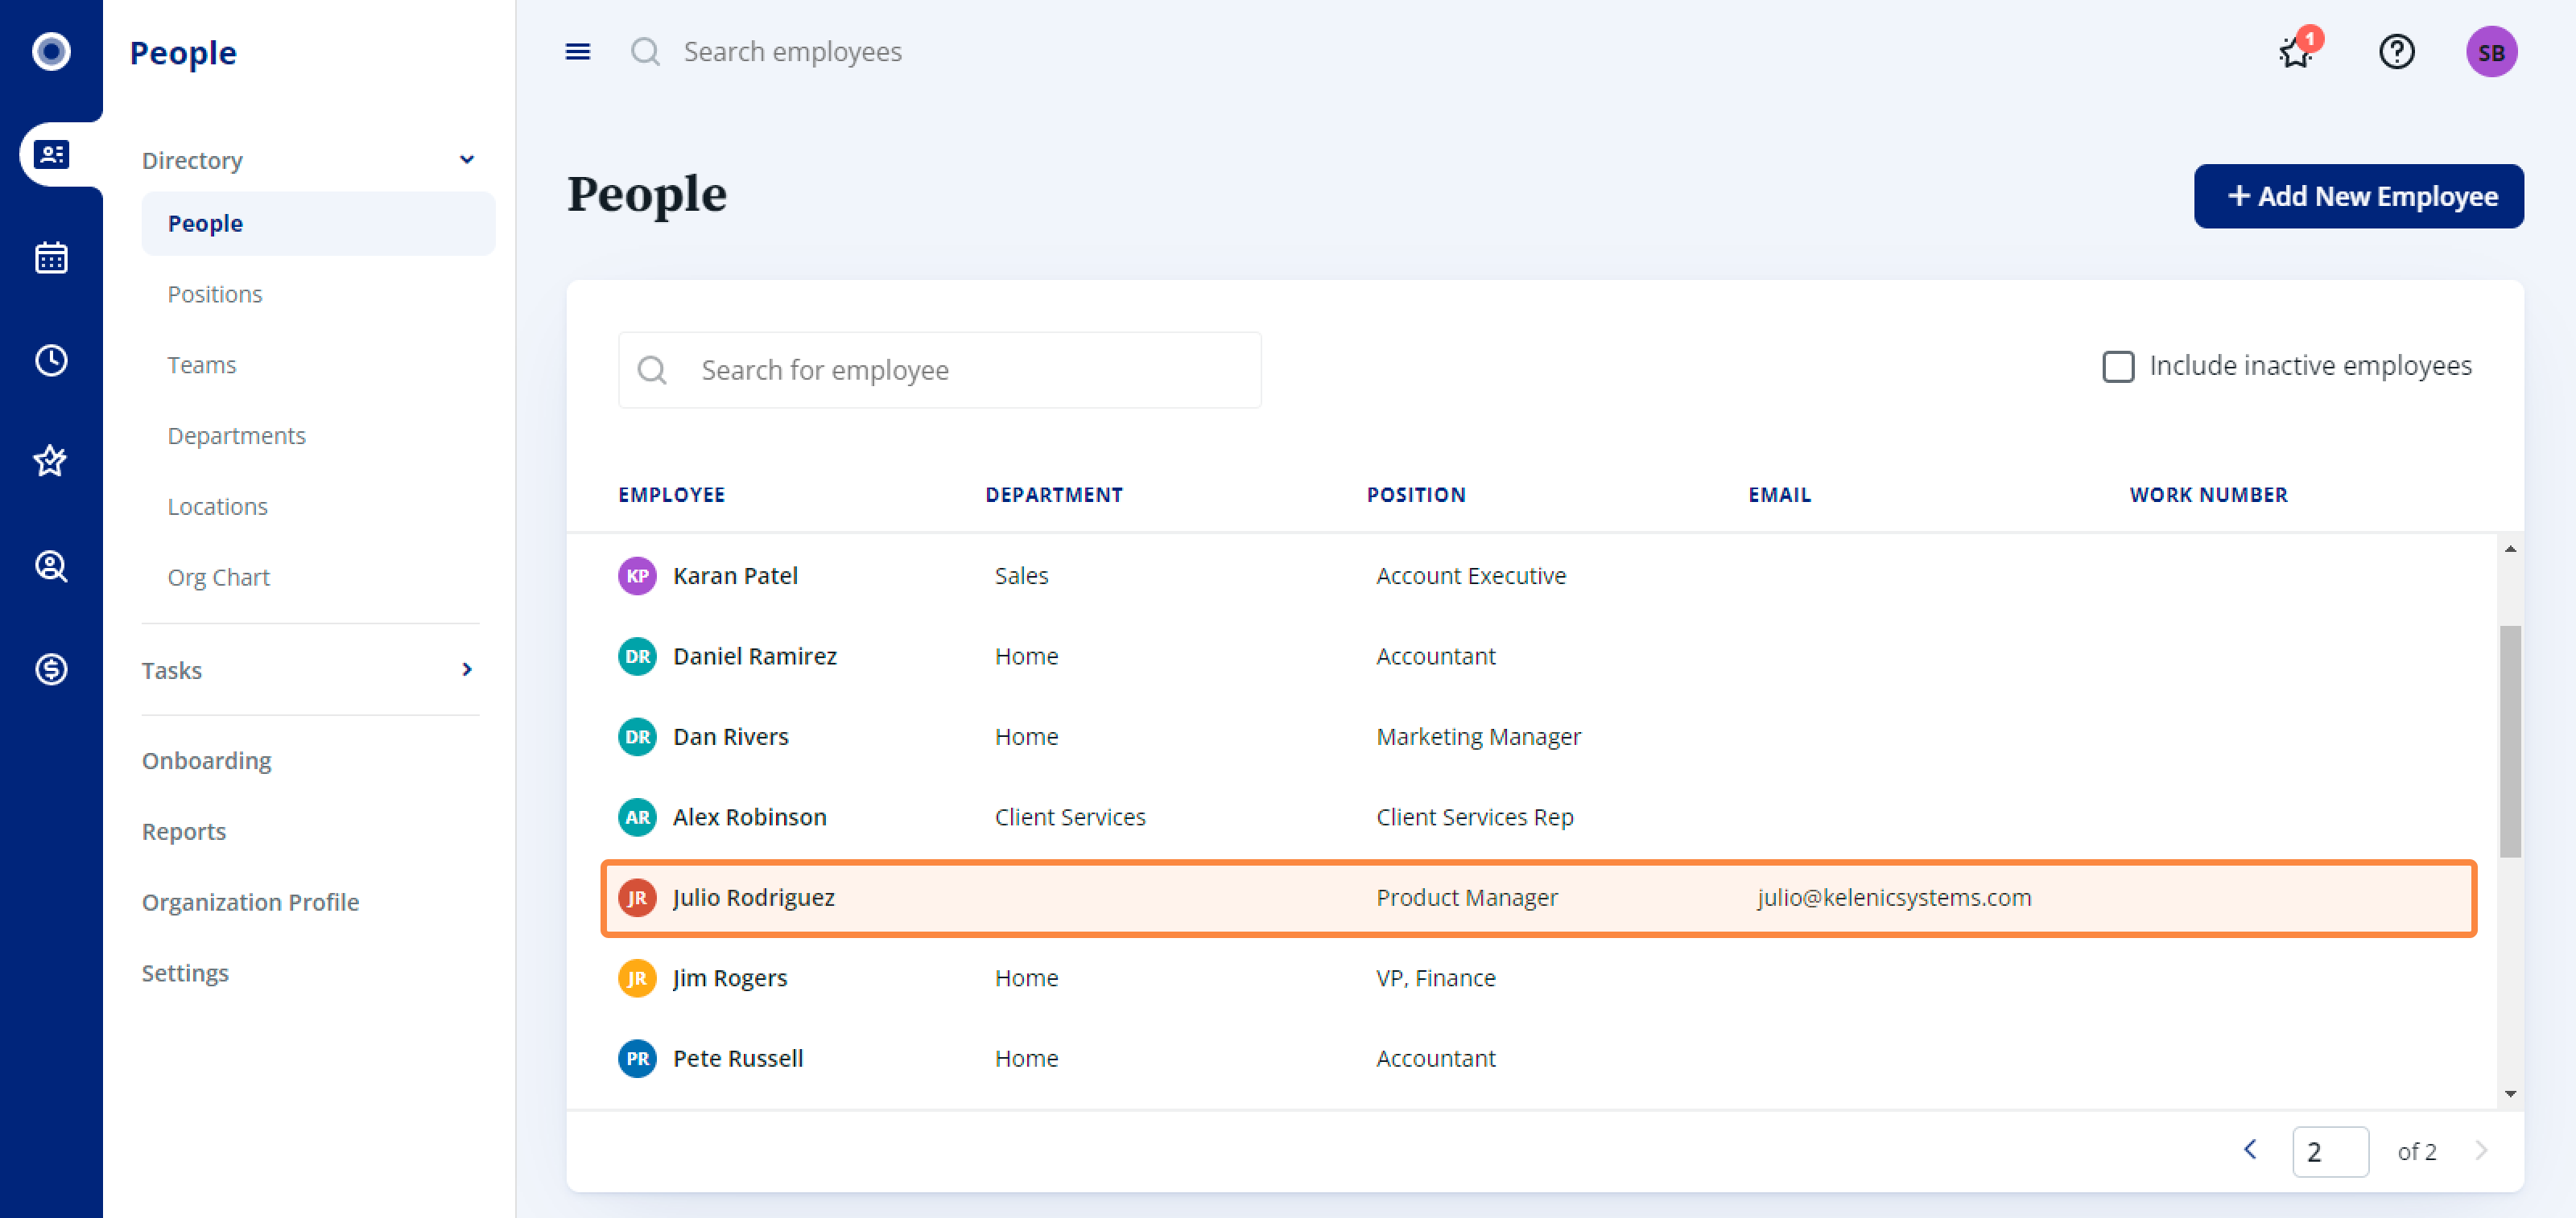Click the top search magnifier icon

pos(646,51)
